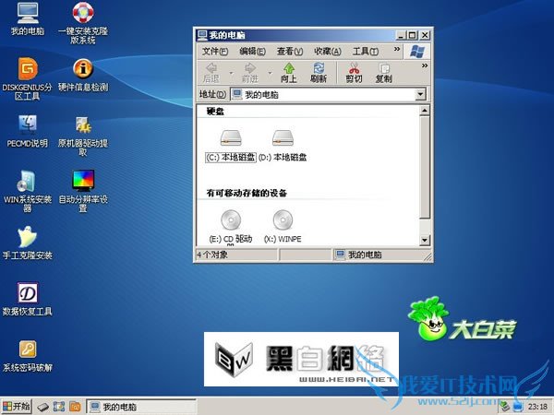Expand the menu bar overflow chevron
The height and width of the screenshot is (415, 554).
(397, 51)
